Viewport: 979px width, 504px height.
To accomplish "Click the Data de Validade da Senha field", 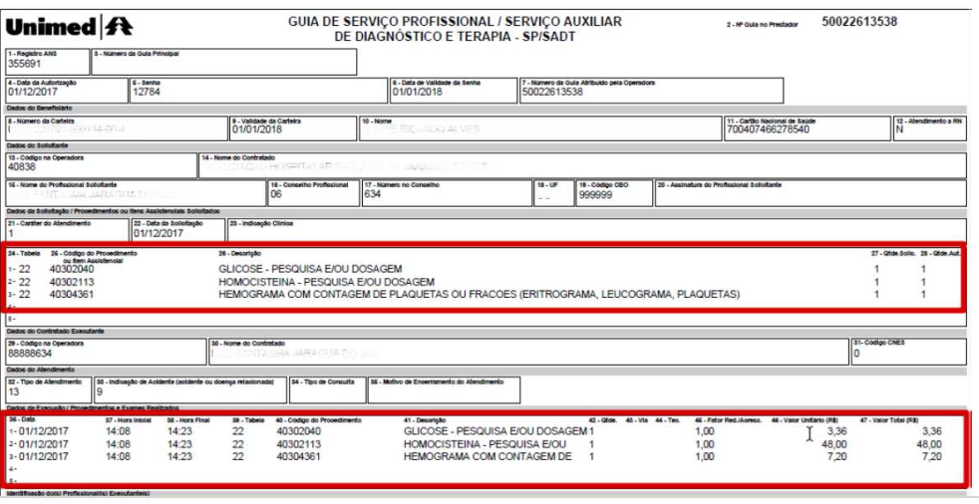I will pos(450,92).
